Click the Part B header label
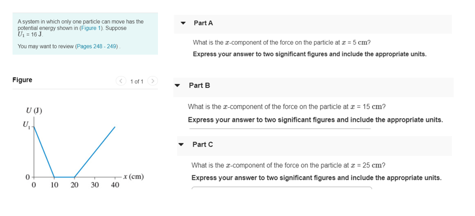Image resolution: width=475 pixels, height=216 pixels. [199, 85]
